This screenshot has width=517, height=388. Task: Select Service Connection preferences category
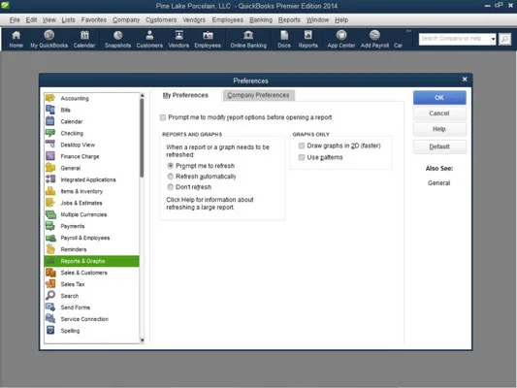(91, 319)
